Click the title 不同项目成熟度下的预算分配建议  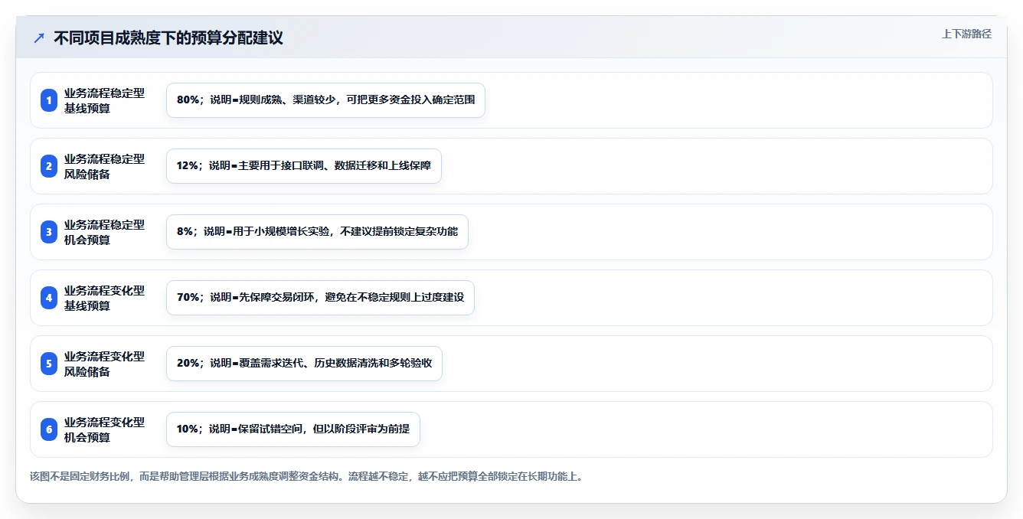[168, 38]
